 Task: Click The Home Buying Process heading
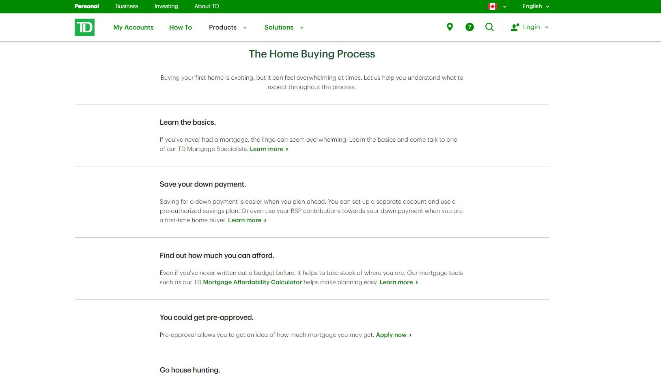point(312,54)
